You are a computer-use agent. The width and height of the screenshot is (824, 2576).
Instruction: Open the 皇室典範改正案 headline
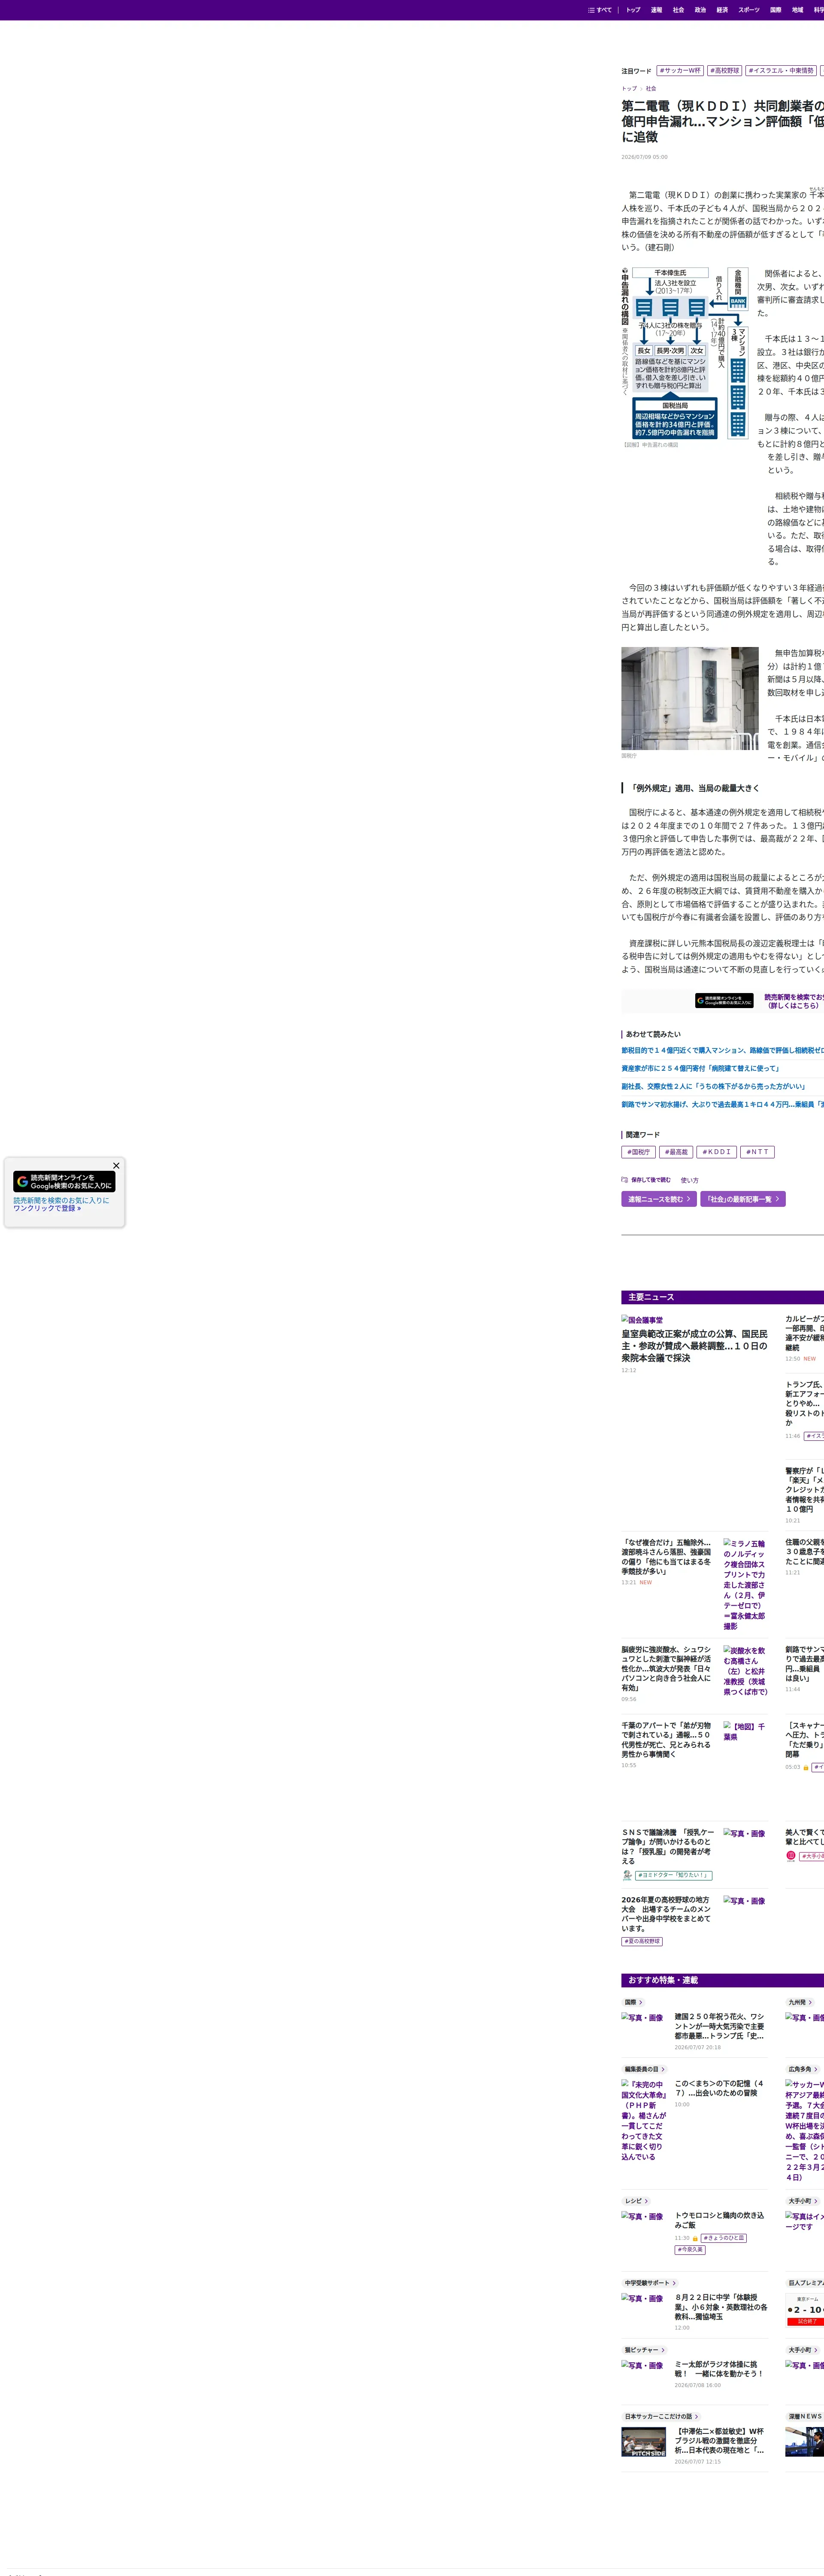pyautogui.click(x=694, y=1346)
